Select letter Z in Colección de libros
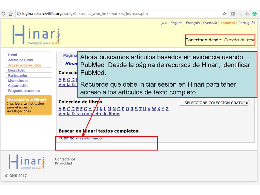Image resolution: width=260 pixels, height=195 pixels. click(167, 109)
